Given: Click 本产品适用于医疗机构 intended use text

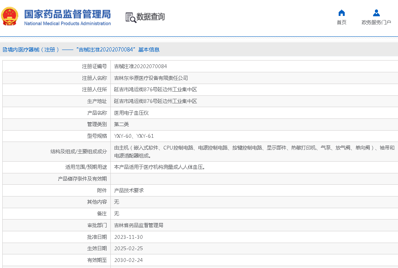Looking at the screenshot, I should [x=160, y=167].
